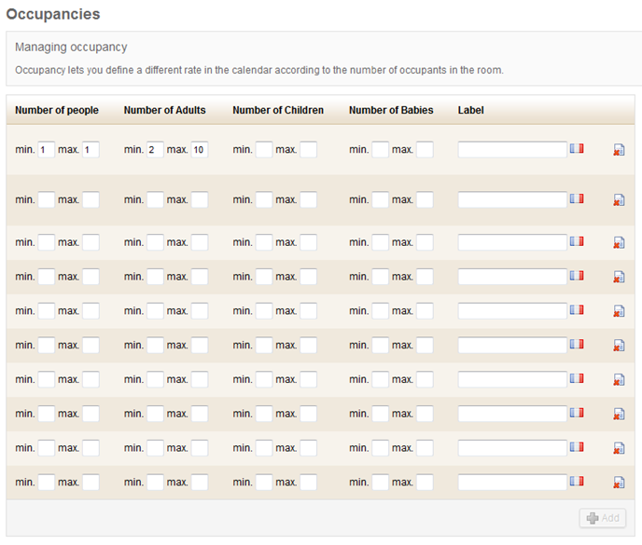This screenshot has width=642, height=545.
Task: Click the Adults max field containing 10
Action: click(200, 150)
